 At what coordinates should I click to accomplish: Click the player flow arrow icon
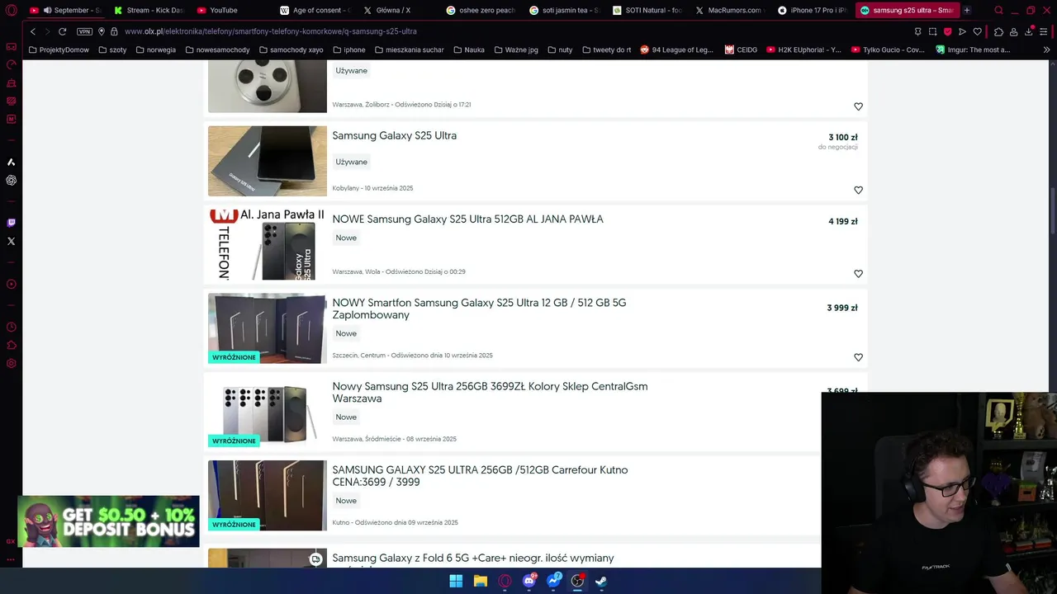(x=962, y=31)
